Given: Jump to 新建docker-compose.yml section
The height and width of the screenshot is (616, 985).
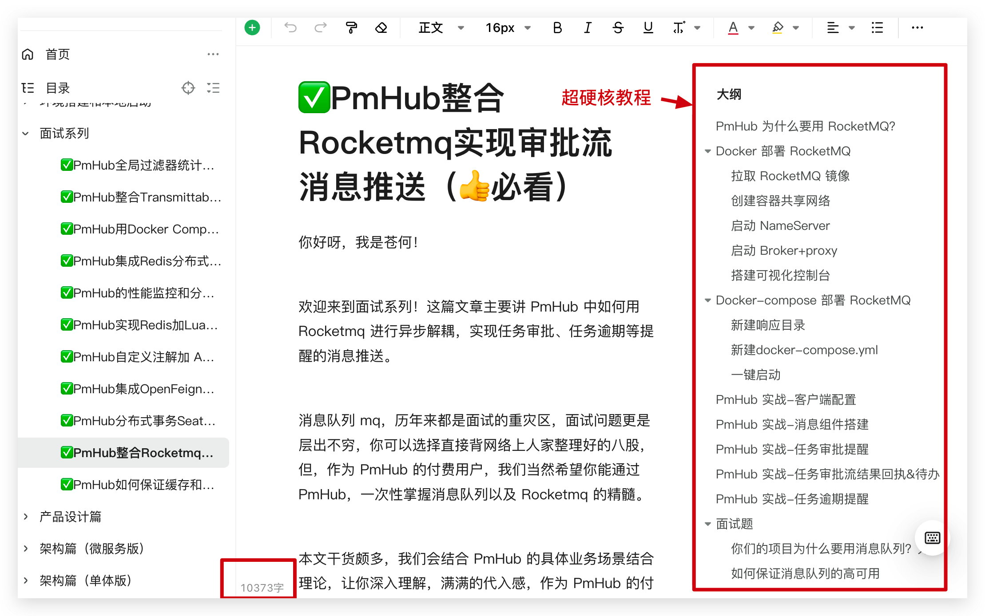Looking at the screenshot, I should (805, 350).
